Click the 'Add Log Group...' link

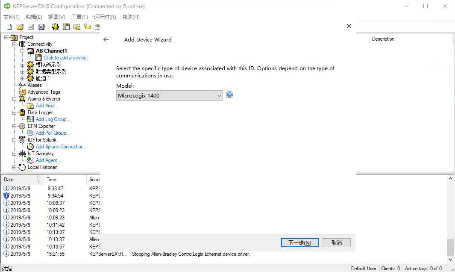click(x=53, y=119)
